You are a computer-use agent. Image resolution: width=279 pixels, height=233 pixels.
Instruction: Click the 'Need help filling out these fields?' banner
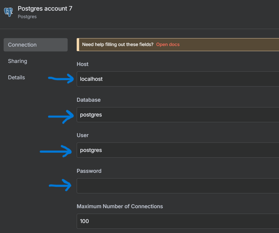(118, 44)
